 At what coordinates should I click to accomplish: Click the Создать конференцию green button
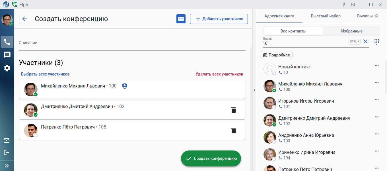pyautogui.click(x=211, y=158)
